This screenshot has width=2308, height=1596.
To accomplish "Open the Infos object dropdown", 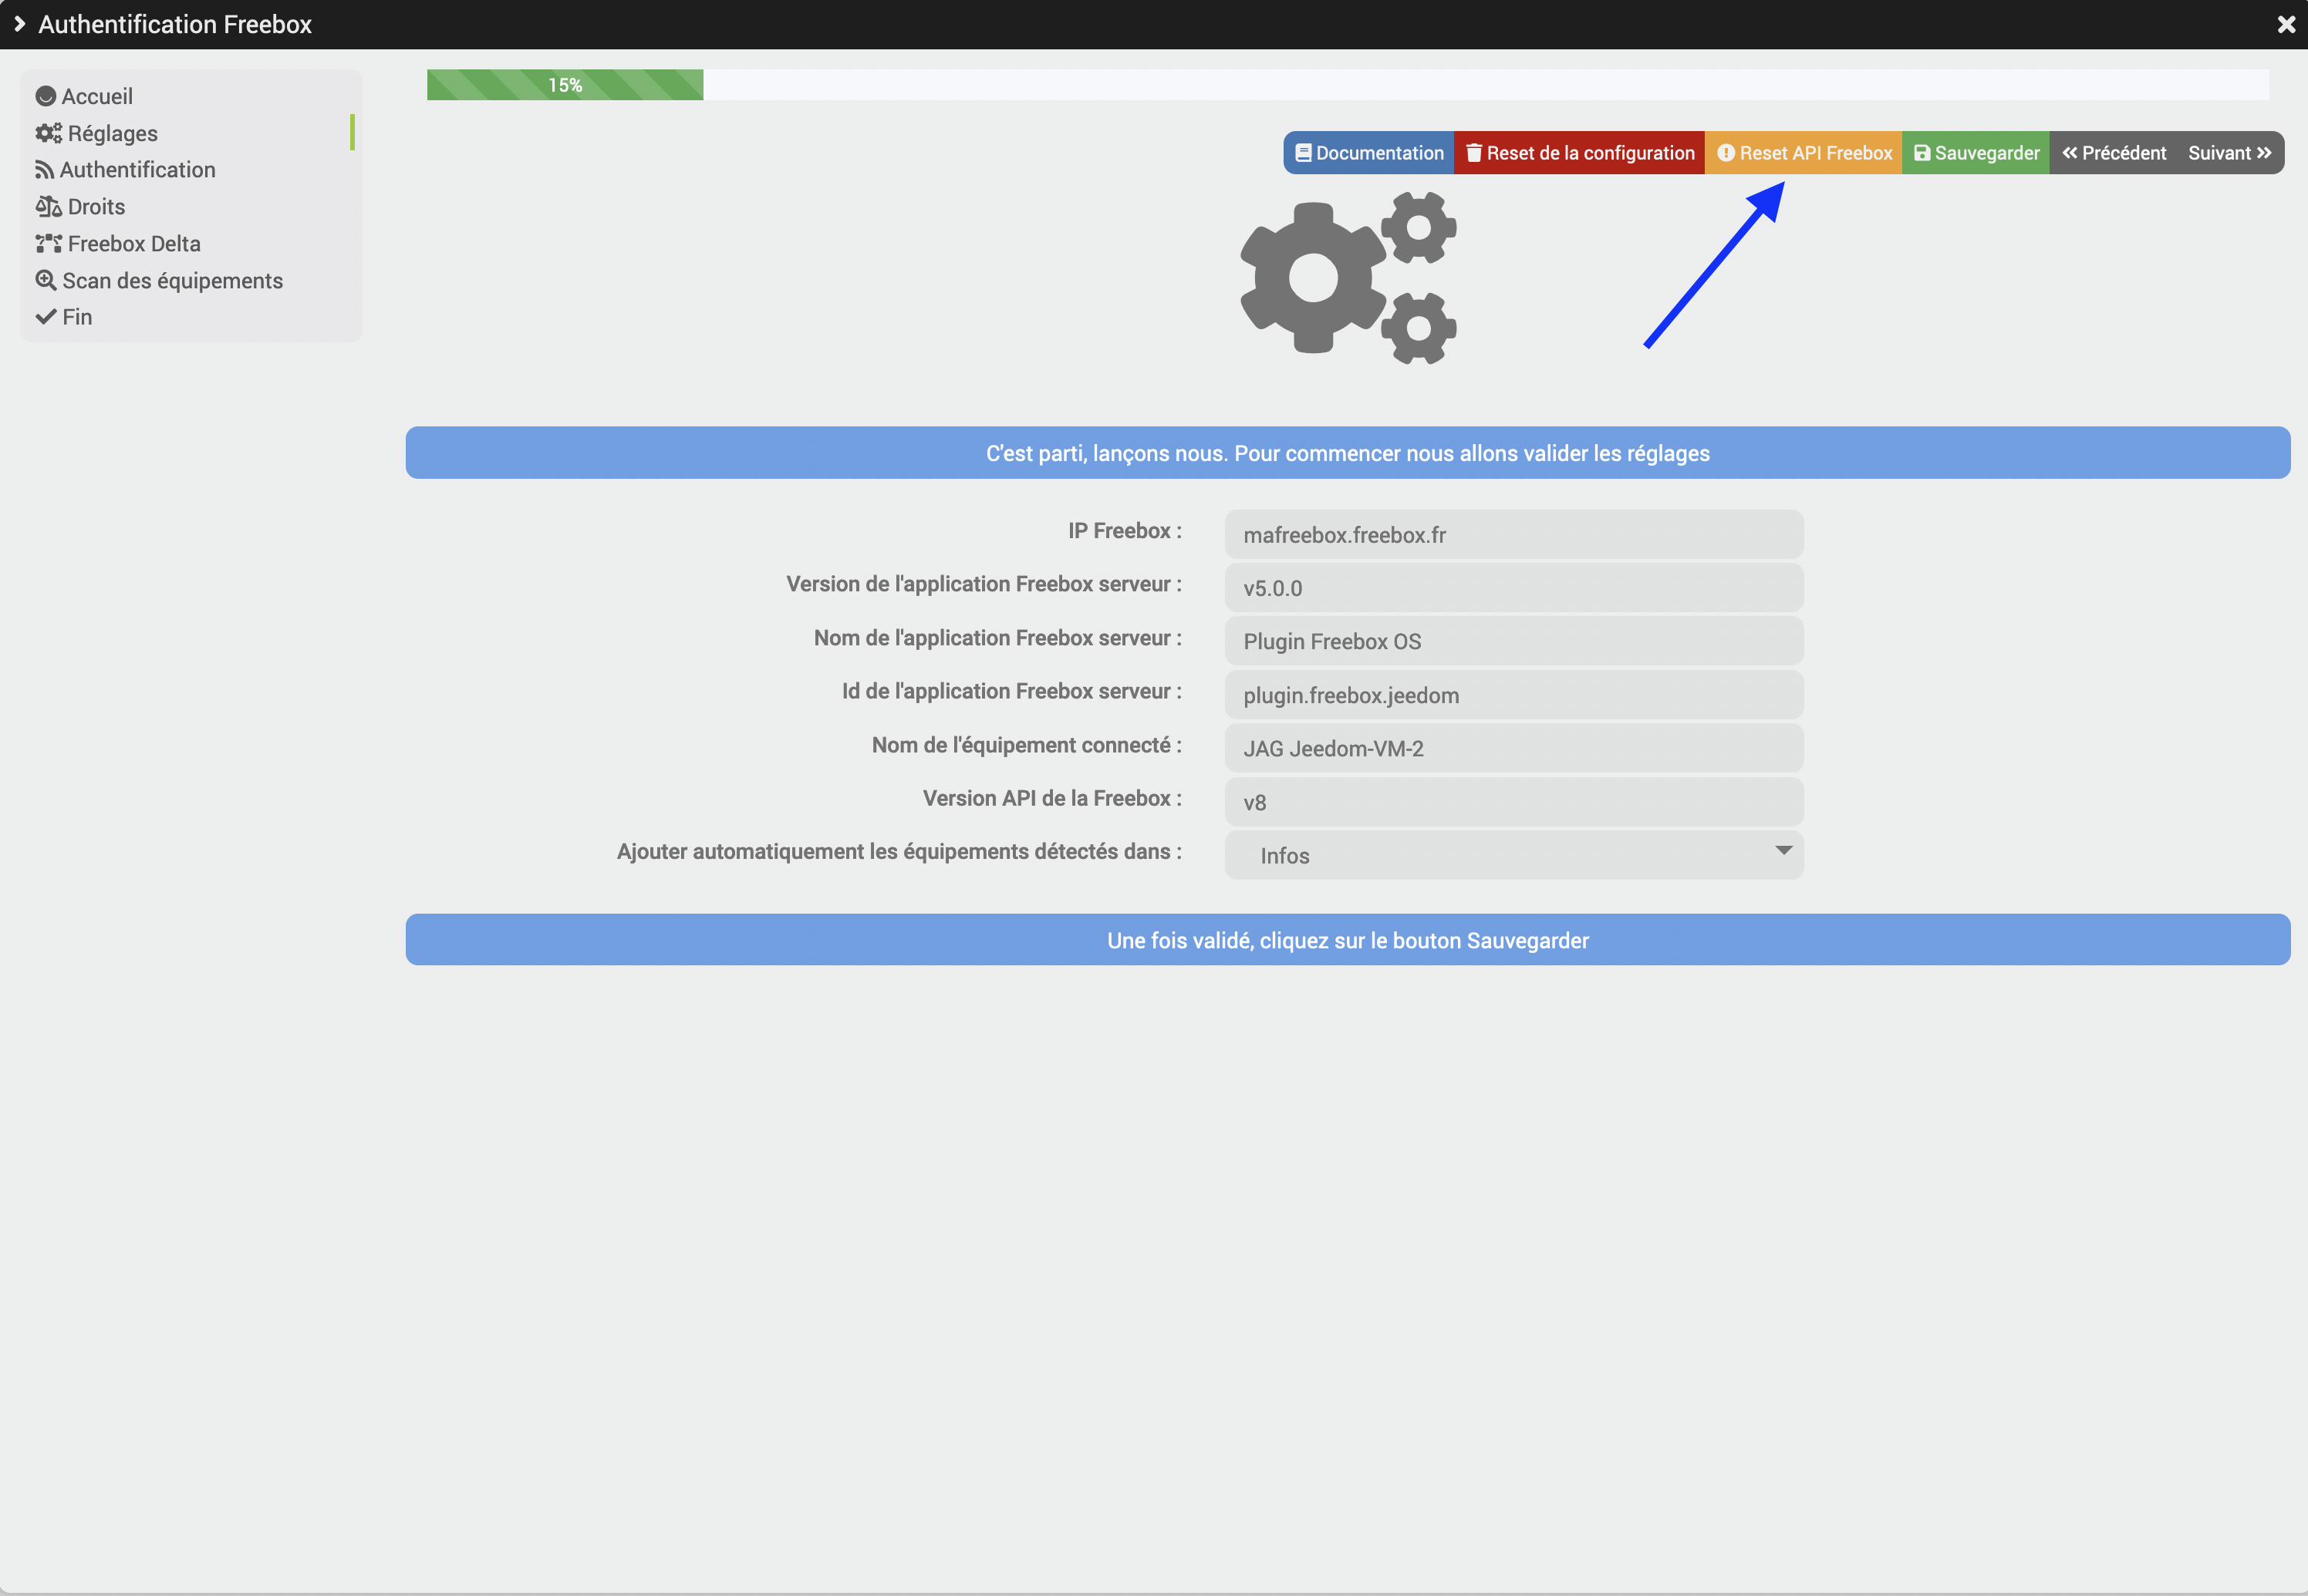I will (x=1513, y=855).
